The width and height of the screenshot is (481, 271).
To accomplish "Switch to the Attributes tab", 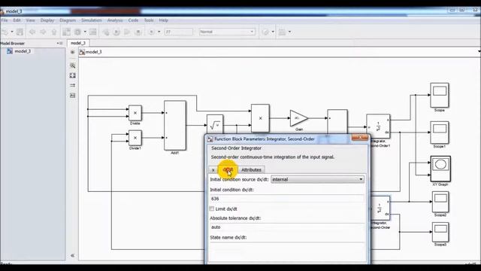I will point(251,169).
